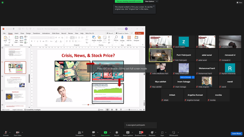
Task: Open more options beside Ask to Unmute
Action: [193, 77]
